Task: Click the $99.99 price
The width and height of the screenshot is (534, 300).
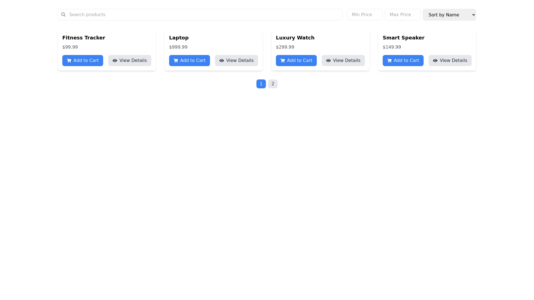Action: tap(70, 47)
